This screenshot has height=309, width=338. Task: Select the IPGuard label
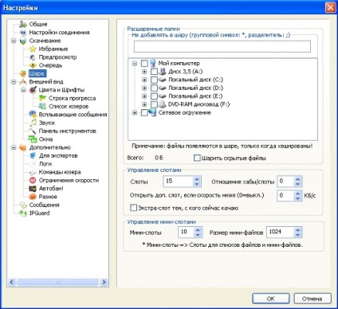point(39,213)
